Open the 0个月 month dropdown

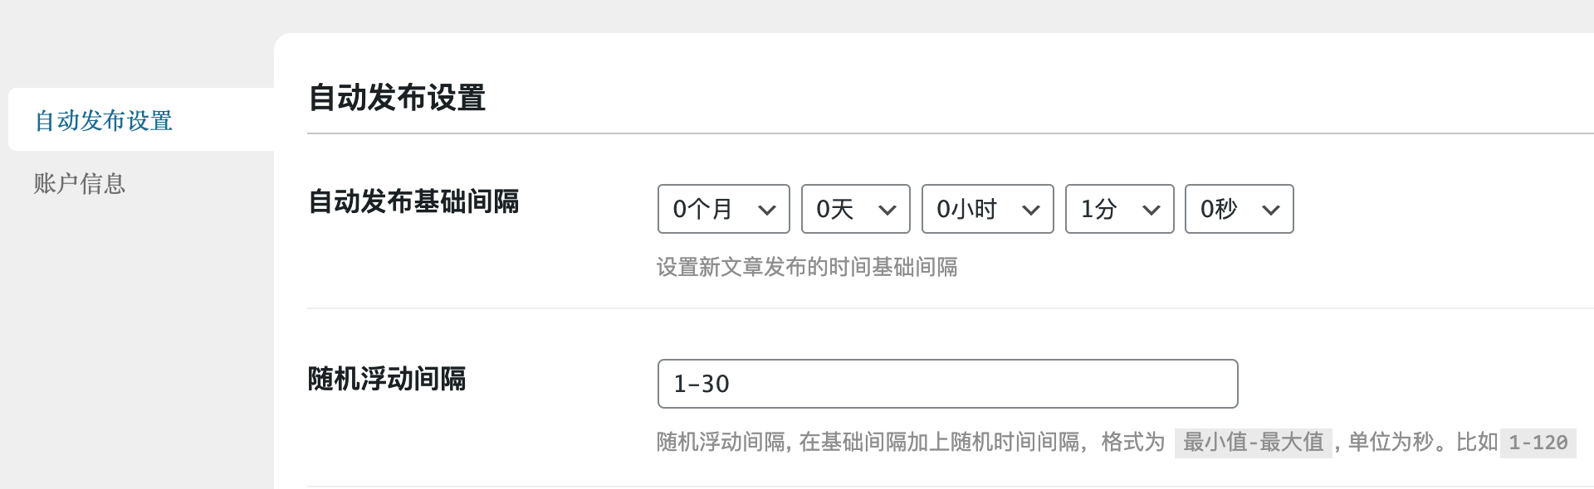tap(724, 209)
